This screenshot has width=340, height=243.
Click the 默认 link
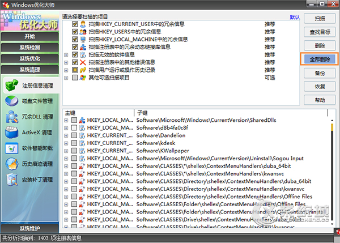[295, 17]
